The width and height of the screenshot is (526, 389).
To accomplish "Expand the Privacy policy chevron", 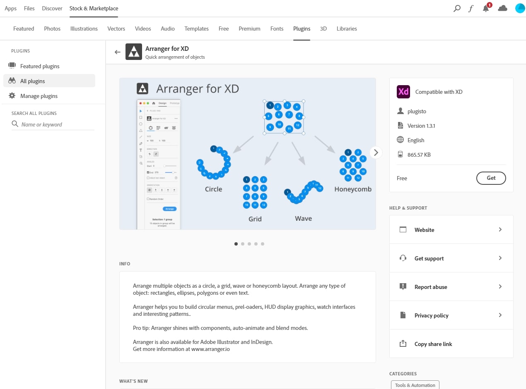I will tap(500, 315).
